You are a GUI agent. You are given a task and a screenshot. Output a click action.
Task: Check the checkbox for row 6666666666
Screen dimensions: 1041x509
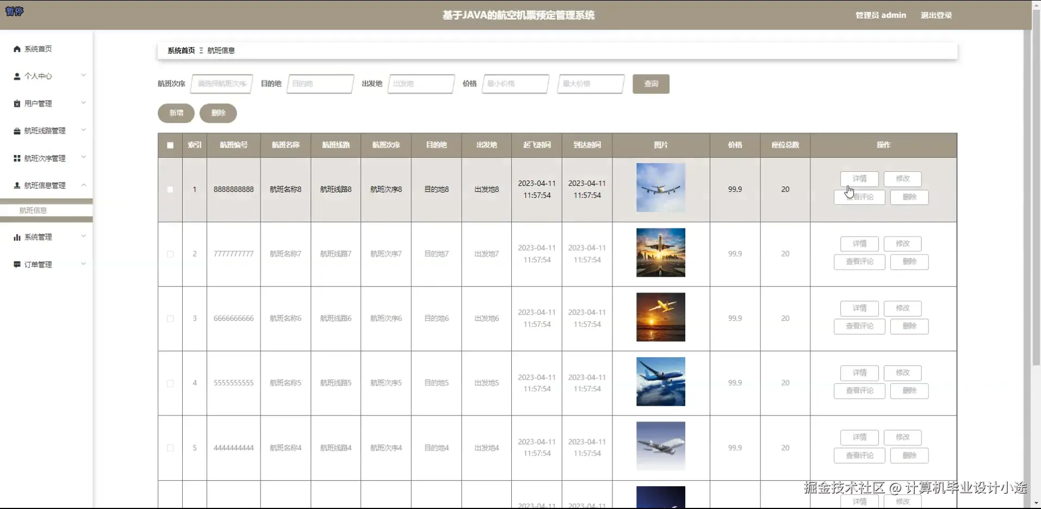point(170,319)
